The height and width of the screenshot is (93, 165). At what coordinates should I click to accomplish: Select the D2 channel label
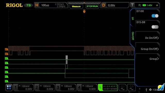[x=6, y=72]
